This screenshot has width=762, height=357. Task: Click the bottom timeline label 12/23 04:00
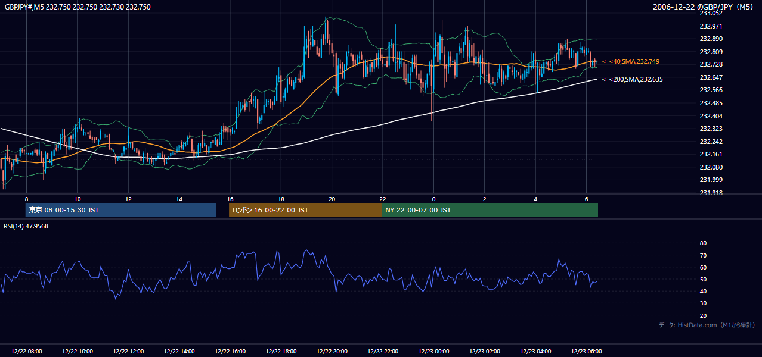click(535, 352)
